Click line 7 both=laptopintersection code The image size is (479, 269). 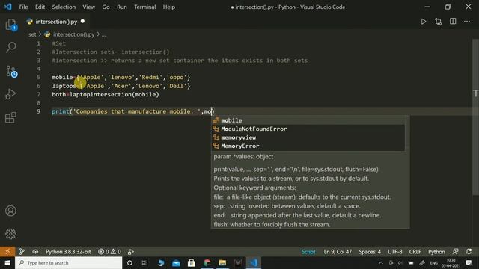tap(106, 95)
